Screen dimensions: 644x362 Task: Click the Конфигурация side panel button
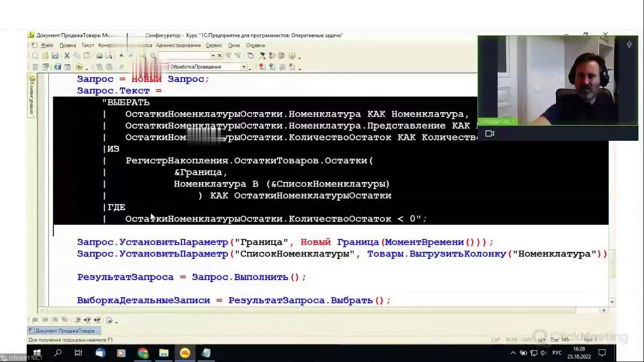[x=32, y=96]
